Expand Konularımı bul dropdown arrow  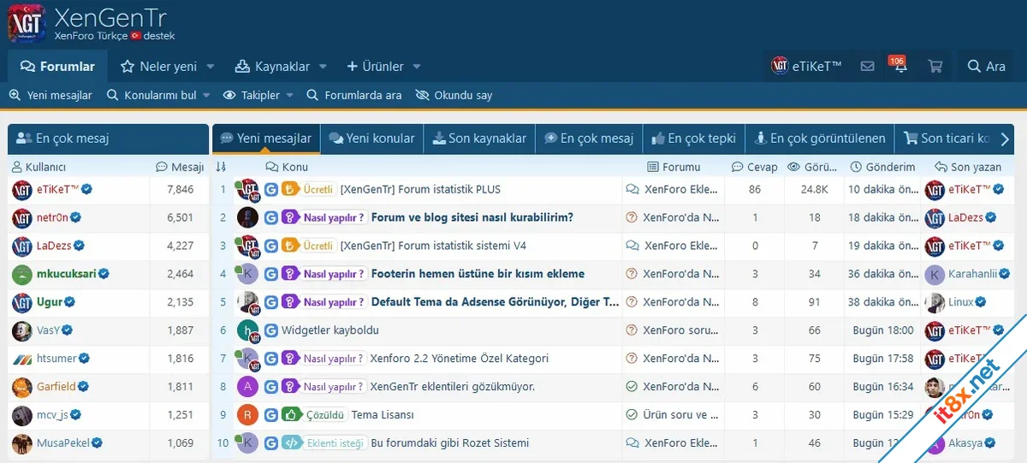coord(206,95)
